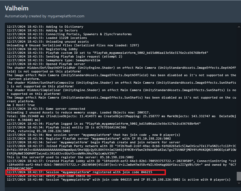Select the "Adding to Sectors" log line
This screenshot has width=241, height=191.
(x=42, y=30)
